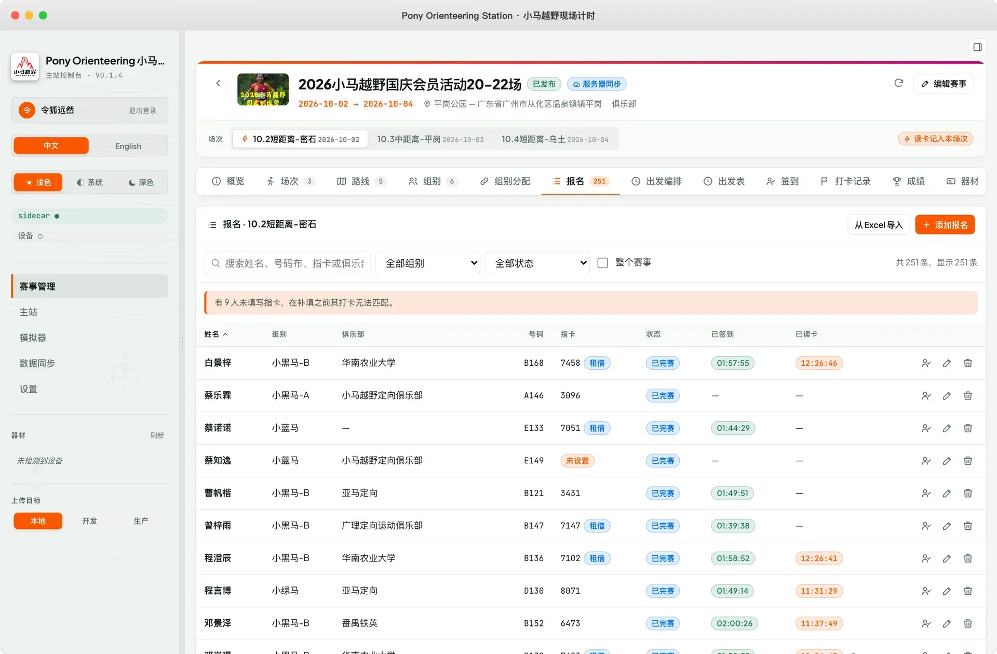Click the 服务器同步 cloud badge
The image size is (997, 654).
pos(597,84)
